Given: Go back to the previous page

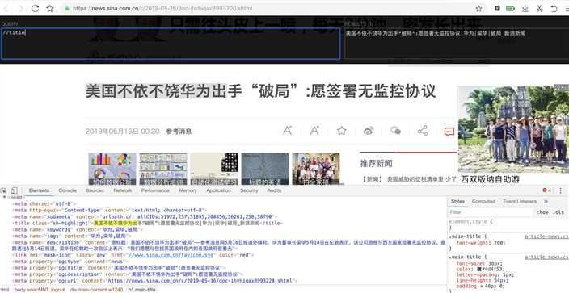Looking at the screenshot, I should pos(6,8).
